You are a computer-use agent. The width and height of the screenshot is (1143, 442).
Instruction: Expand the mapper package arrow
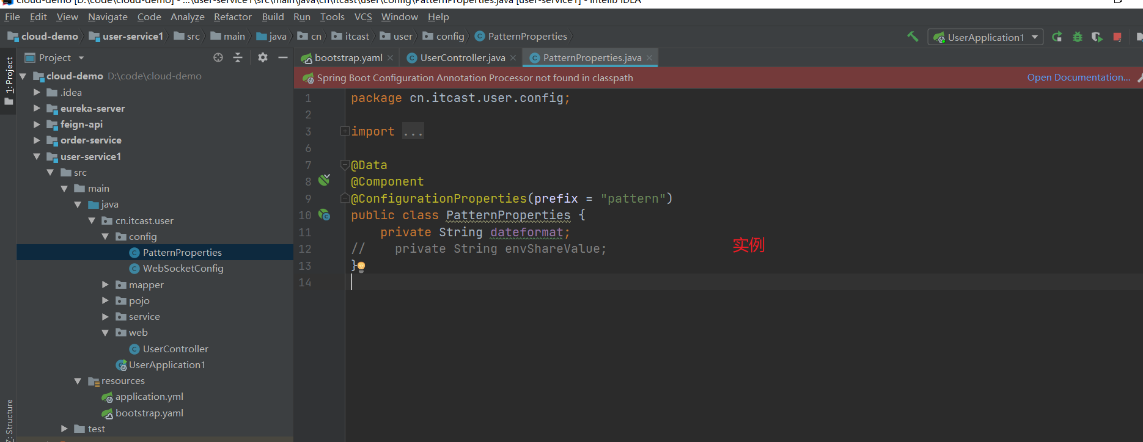coord(105,284)
